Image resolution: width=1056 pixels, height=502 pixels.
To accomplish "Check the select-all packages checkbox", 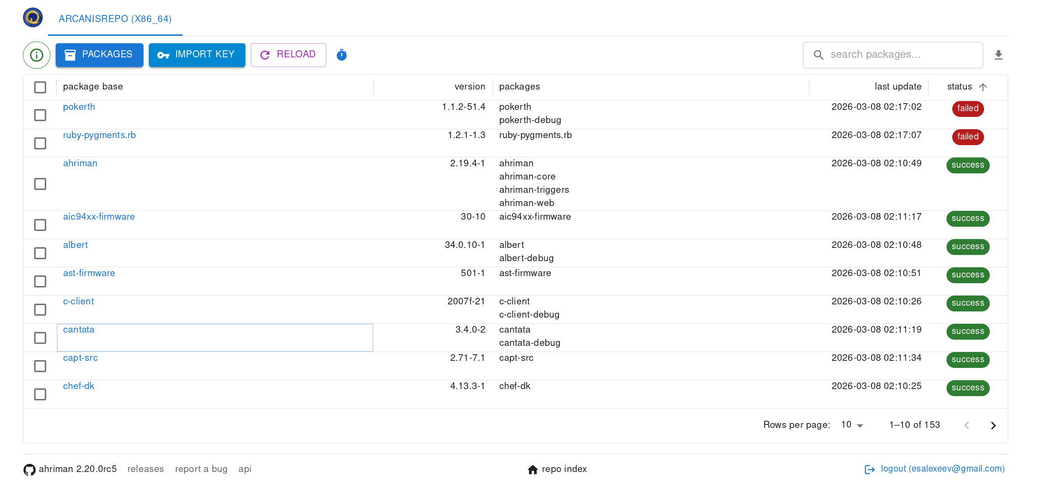I will coord(40,87).
